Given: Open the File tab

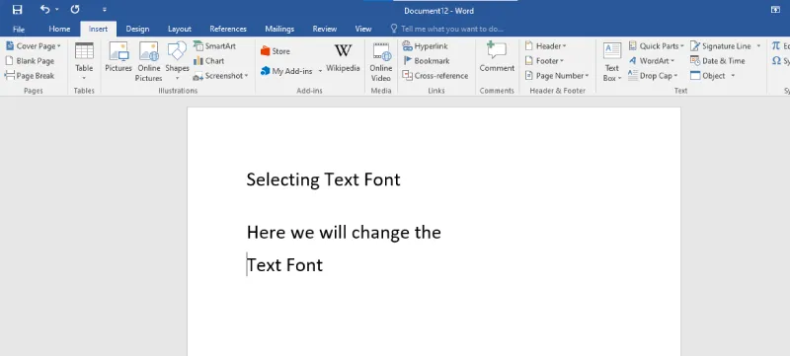Looking at the screenshot, I should [19, 29].
